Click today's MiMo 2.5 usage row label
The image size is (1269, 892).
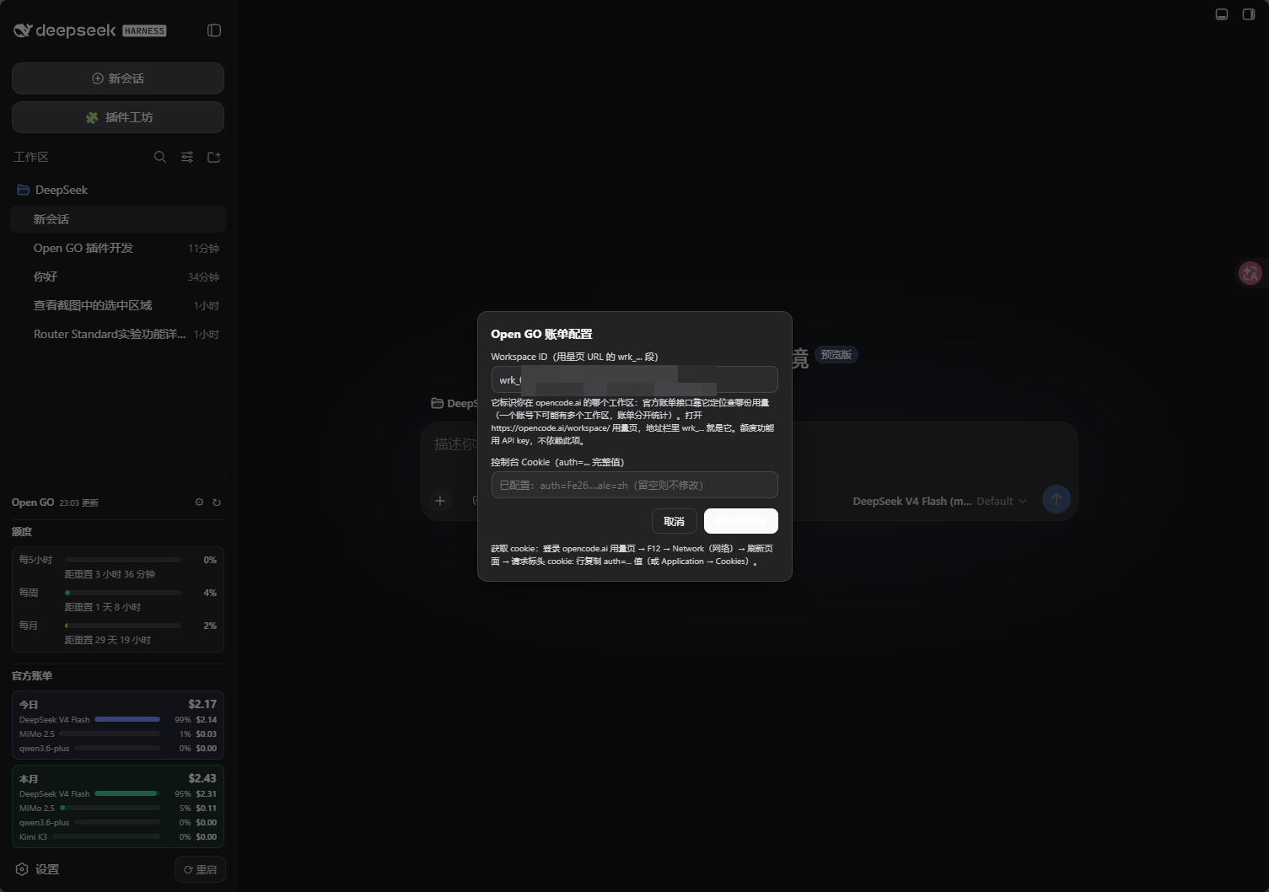point(37,734)
